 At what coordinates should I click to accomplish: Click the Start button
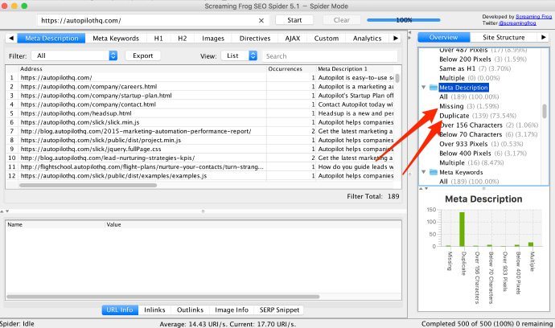click(294, 20)
